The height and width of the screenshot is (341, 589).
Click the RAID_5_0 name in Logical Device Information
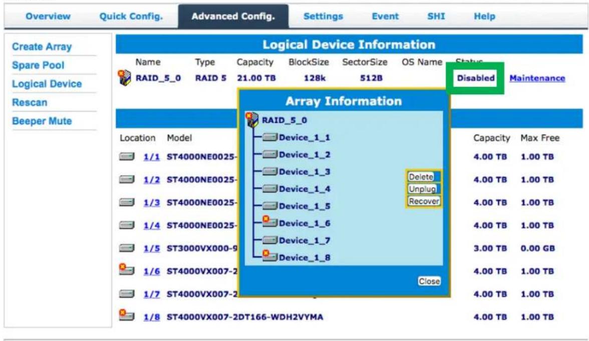coord(158,78)
